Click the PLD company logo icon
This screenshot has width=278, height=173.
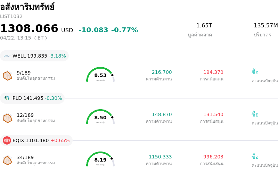click(x=7, y=98)
